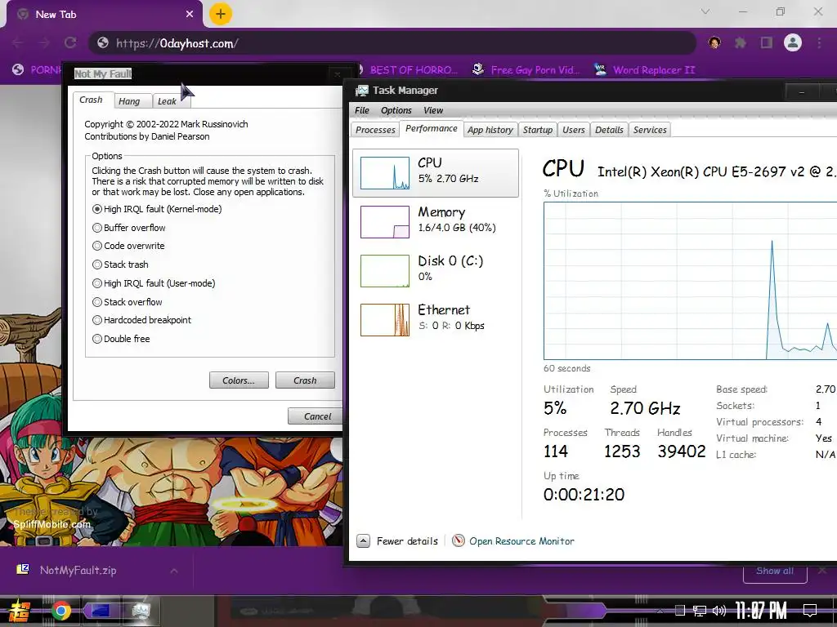
Task: Click the address bar URL field
Action: (x=392, y=43)
